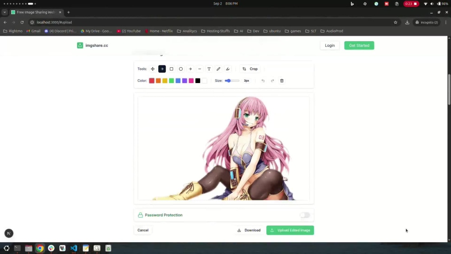Pick the green color swatch
The image size is (451, 254).
tap(171, 81)
